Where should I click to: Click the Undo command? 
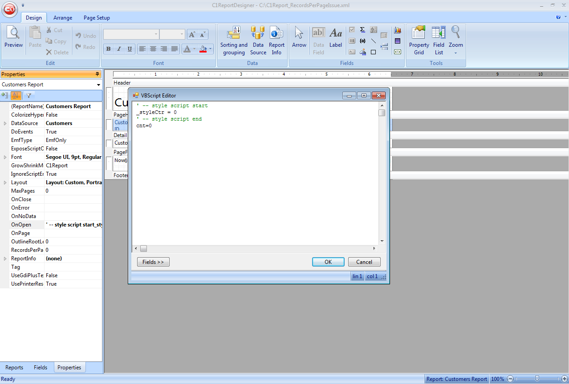click(x=85, y=36)
